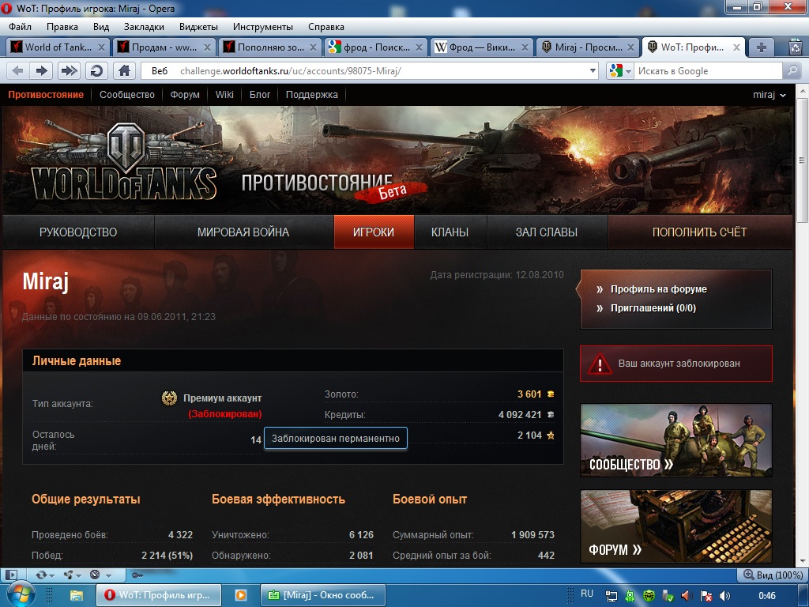This screenshot has width=809, height=607.
Task: Switch to the 'Пополняю зо...' tab
Action: coord(270,47)
